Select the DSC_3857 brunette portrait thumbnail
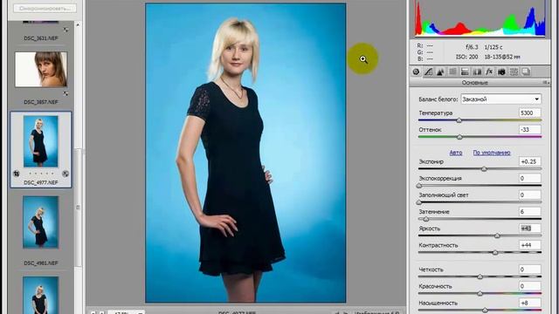The image size is (559, 314). [41, 70]
